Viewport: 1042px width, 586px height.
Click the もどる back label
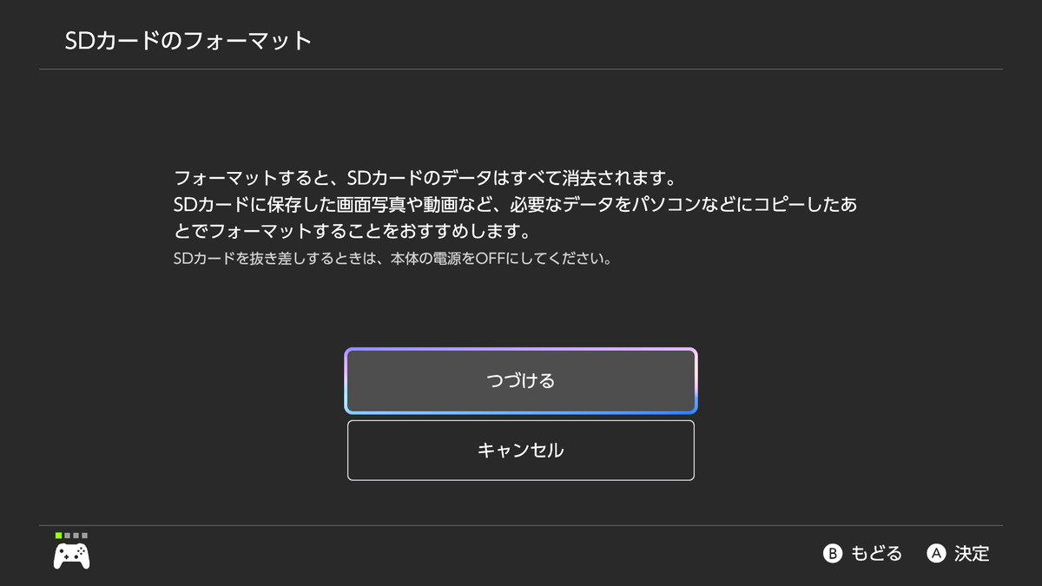[x=876, y=553]
